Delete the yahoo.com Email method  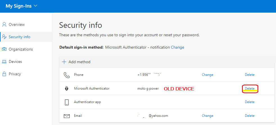point(250,116)
